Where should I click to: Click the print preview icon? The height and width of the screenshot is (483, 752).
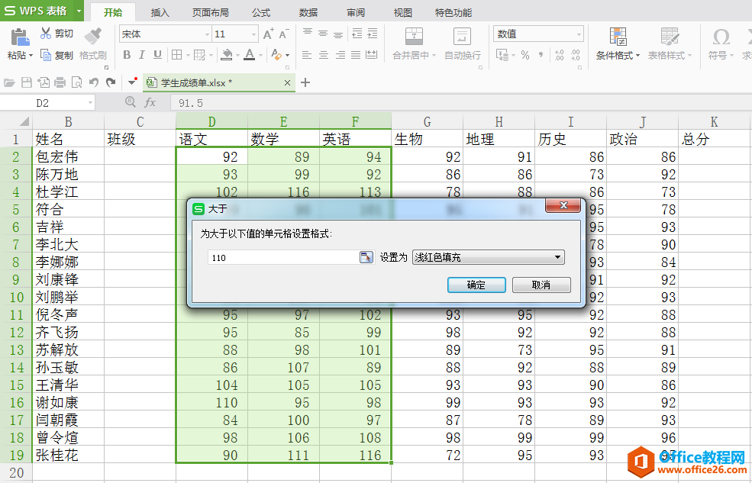pyautogui.click(x=76, y=83)
